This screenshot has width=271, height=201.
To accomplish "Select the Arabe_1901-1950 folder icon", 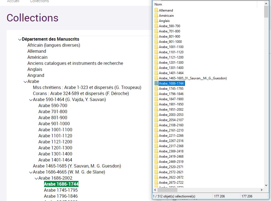I will click(156, 104).
